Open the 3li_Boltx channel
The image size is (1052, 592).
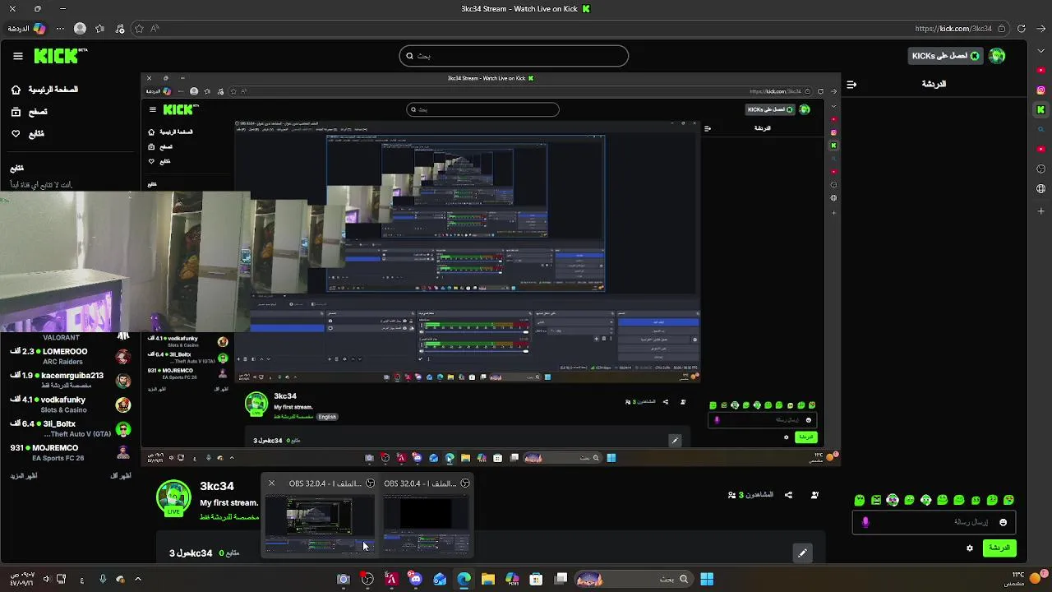pos(70,428)
